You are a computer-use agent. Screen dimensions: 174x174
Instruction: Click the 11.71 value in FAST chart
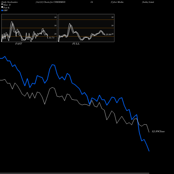[52, 38]
